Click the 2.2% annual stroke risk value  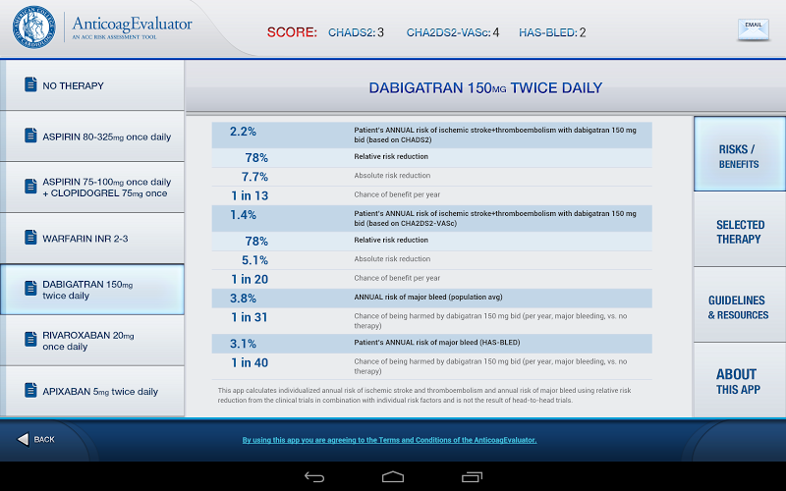[x=243, y=132]
